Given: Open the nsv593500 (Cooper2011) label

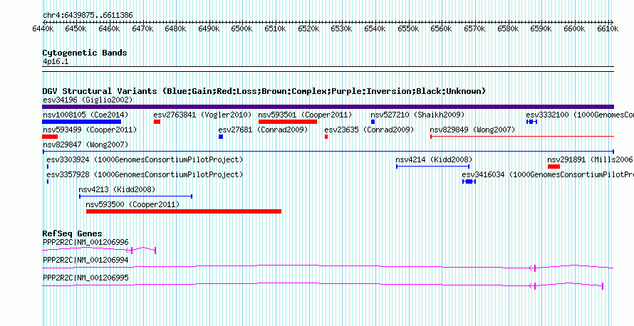Looking at the screenshot, I should point(132,204).
